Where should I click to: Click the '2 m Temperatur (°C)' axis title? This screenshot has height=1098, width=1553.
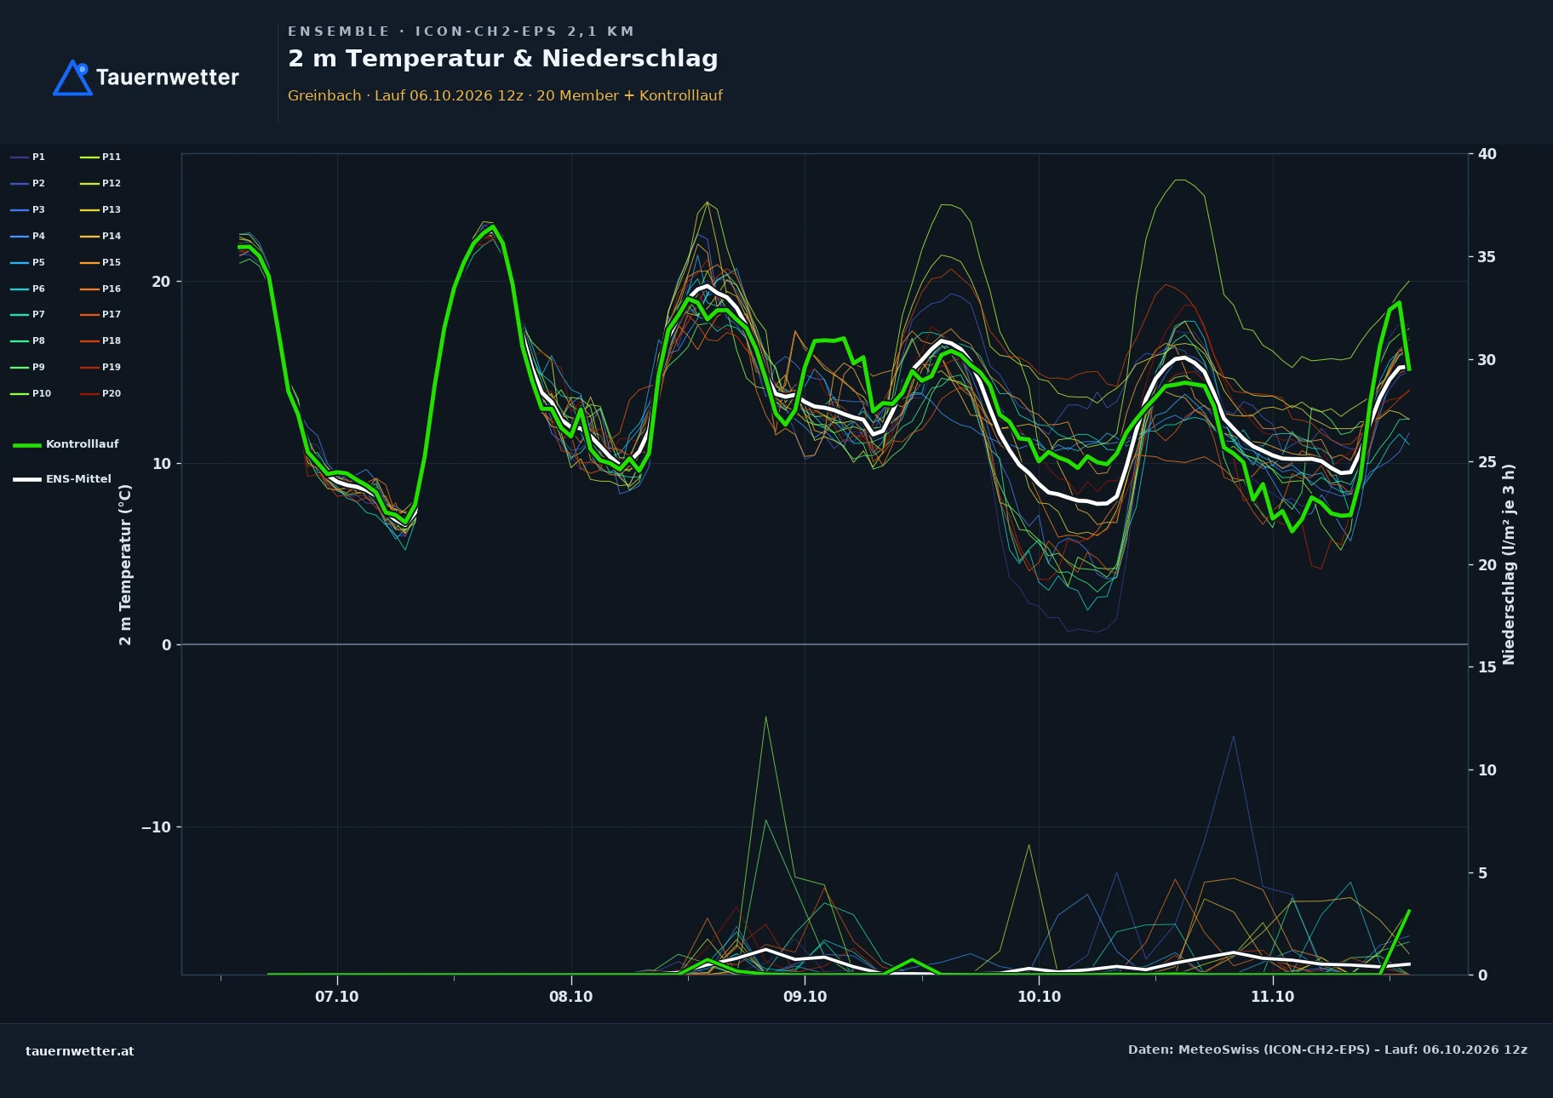125,564
